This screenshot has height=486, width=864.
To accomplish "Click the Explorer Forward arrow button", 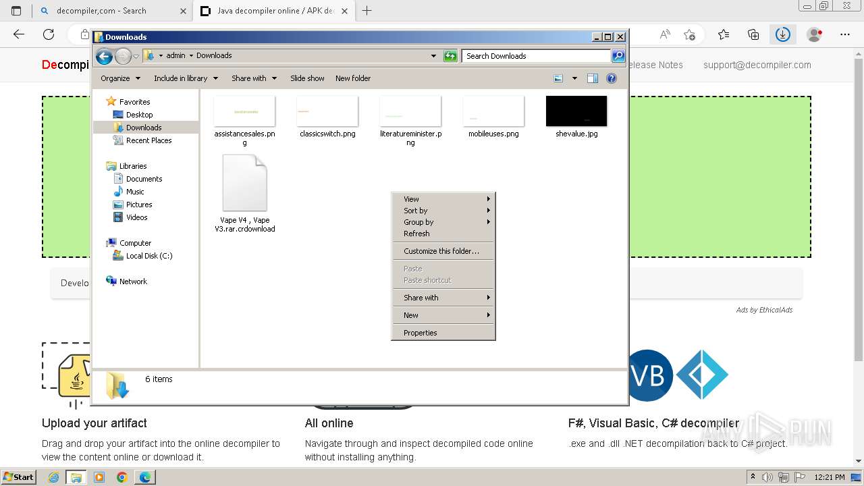I will click(123, 56).
